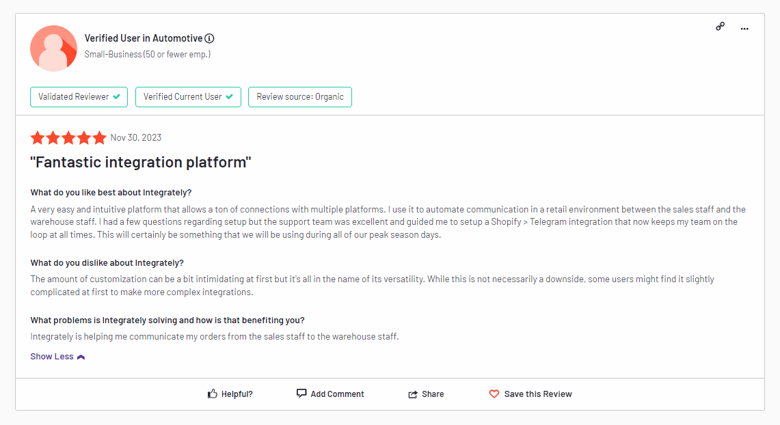This screenshot has width=780, height=425.
Task: Click "What do you dislike about Integrately?" heading
Action: [107, 263]
